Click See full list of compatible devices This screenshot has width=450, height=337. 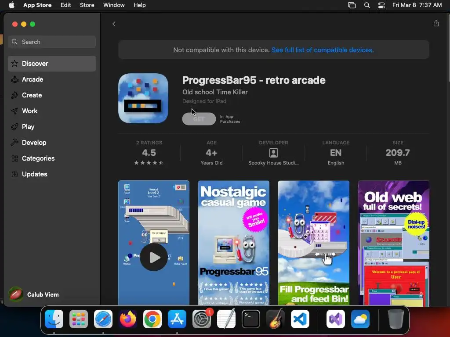tap(323, 50)
